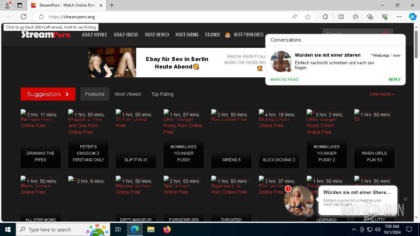This screenshot has width=420, height=236.
Task: Open network icon in system tray
Action: 370,229
